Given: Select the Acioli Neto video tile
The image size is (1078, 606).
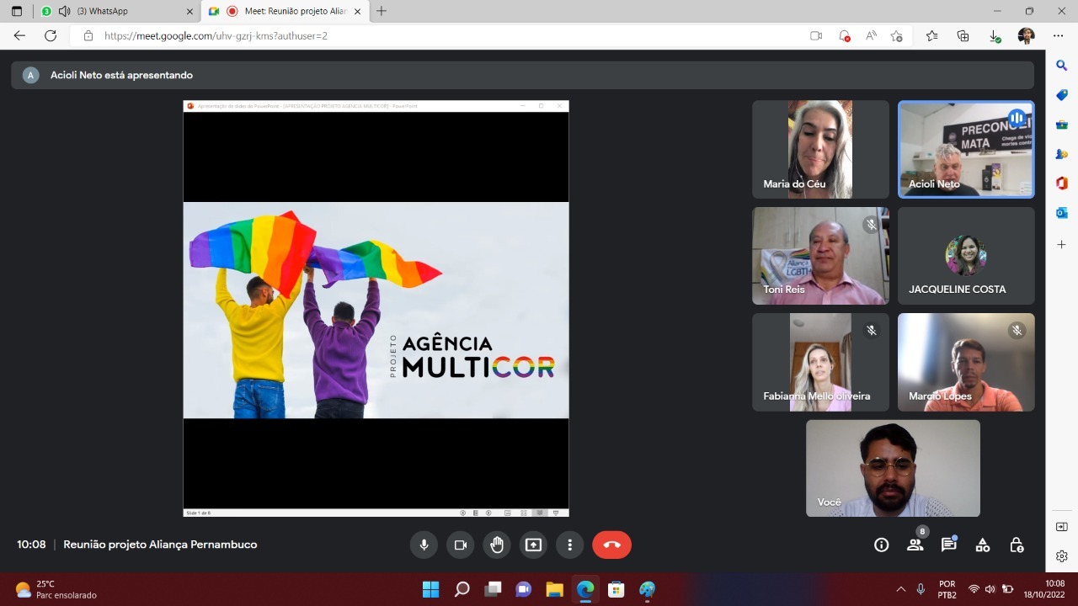Looking at the screenshot, I should 966,150.
